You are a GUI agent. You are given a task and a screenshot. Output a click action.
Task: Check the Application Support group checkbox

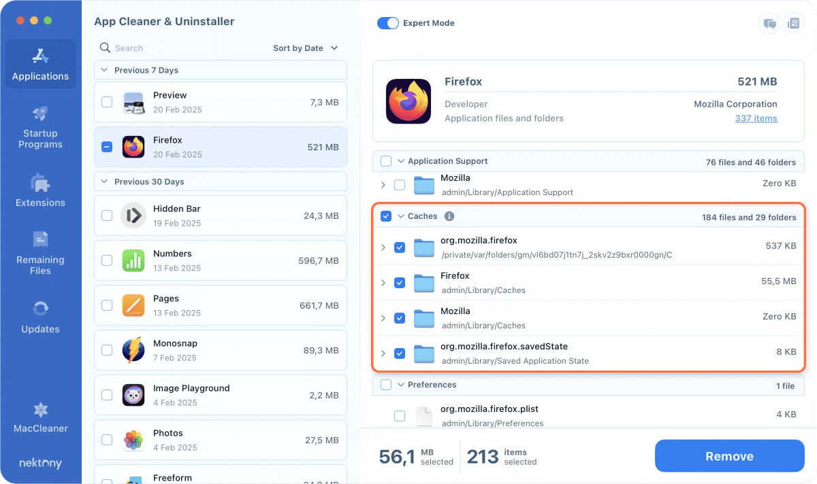pyautogui.click(x=386, y=161)
